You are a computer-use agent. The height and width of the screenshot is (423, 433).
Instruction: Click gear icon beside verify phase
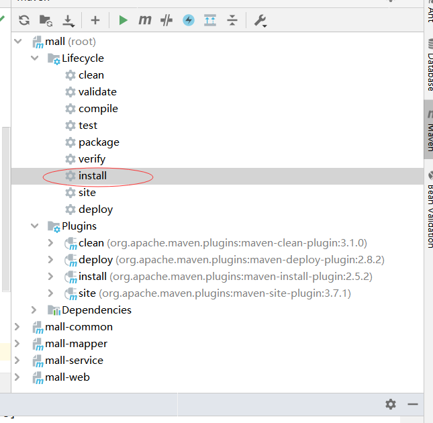pos(70,159)
